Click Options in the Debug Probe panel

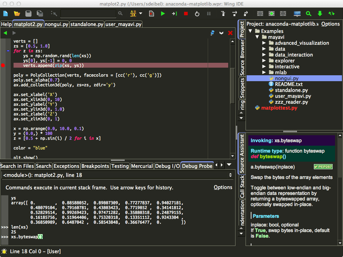(223, 187)
